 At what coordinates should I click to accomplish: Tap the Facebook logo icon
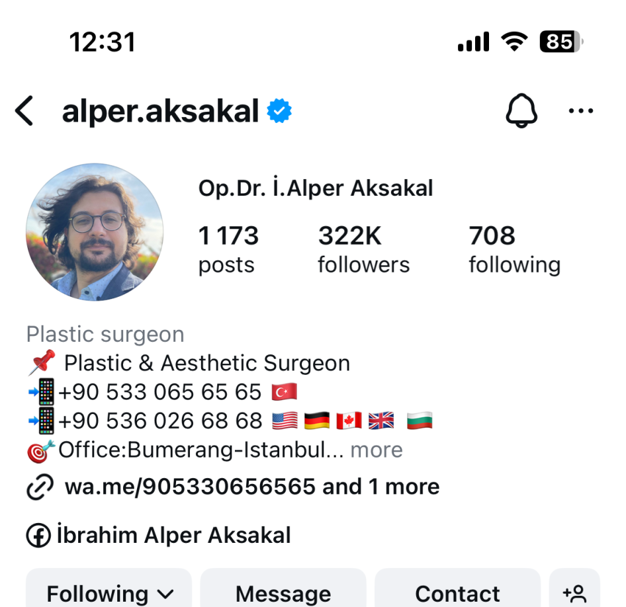(38, 535)
